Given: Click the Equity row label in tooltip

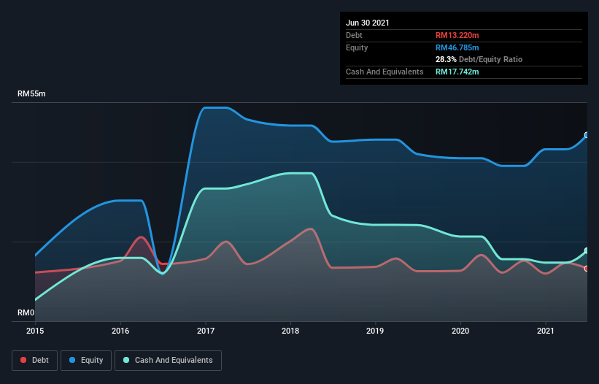Looking at the screenshot, I should pos(357,47).
